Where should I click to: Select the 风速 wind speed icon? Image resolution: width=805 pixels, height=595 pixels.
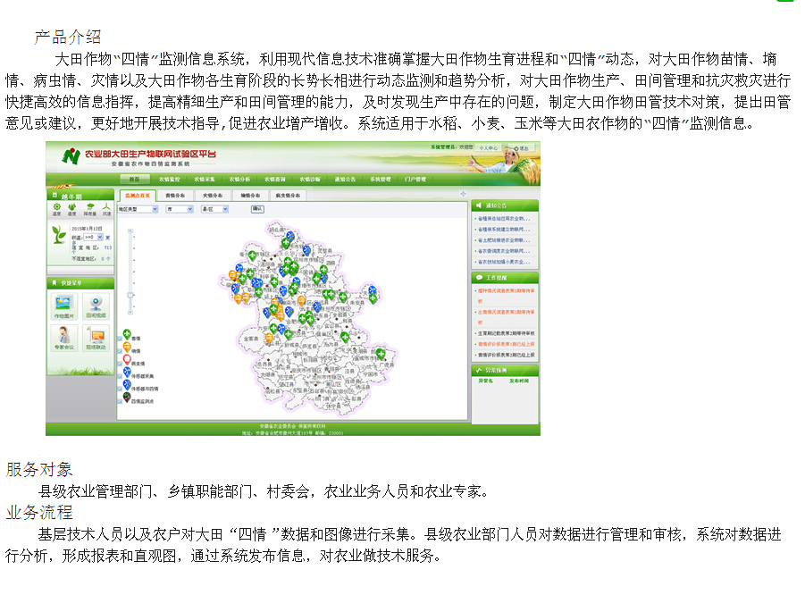pyautogui.click(x=105, y=209)
